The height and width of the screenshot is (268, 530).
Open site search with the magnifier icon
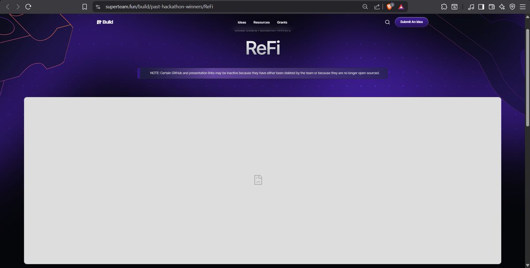point(387,22)
